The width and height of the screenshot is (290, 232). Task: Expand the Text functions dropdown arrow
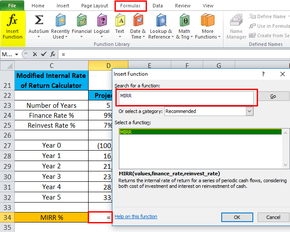click(x=120, y=37)
